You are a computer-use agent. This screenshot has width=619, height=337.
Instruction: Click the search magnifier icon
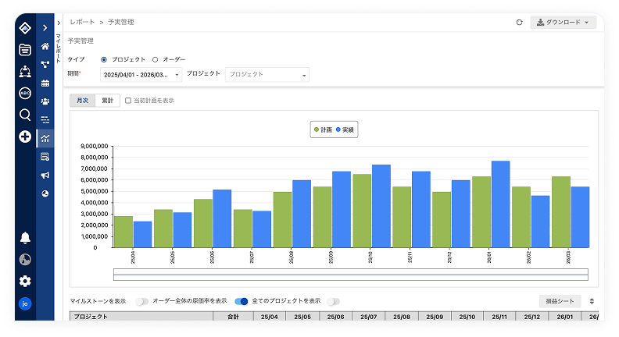25,115
